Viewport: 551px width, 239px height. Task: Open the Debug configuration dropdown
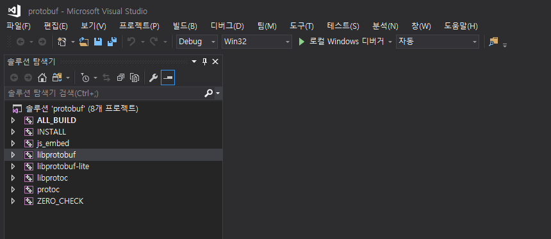pos(197,42)
